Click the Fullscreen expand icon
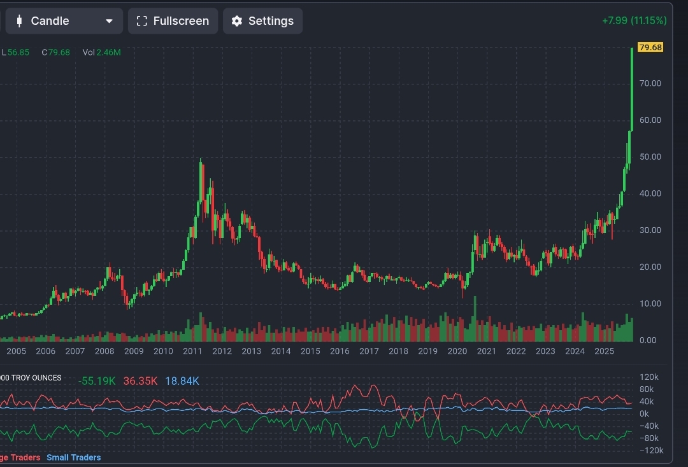This screenshot has width=688, height=467. tap(141, 21)
